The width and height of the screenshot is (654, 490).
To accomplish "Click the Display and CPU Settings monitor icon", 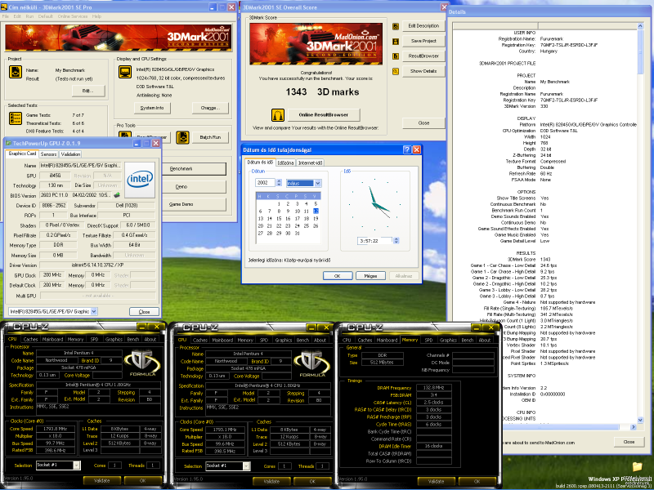I will click(x=125, y=72).
